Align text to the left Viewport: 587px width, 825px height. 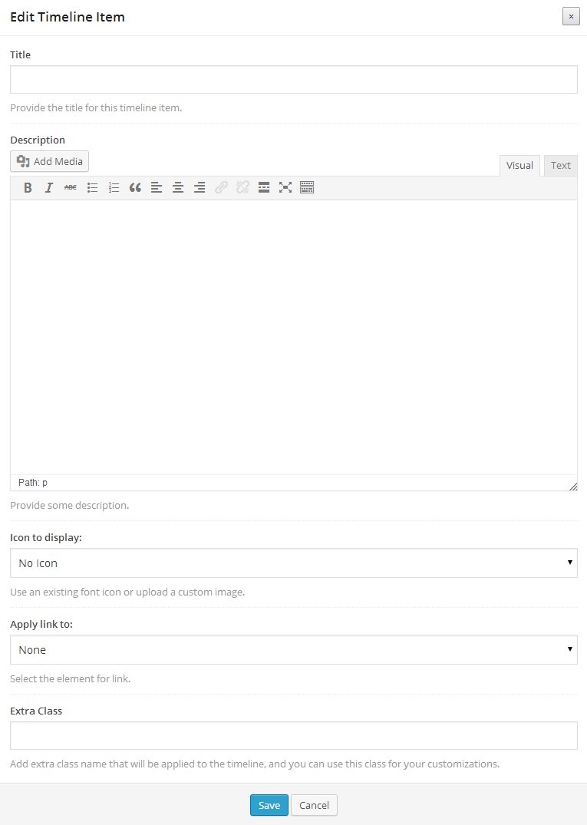(x=157, y=187)
